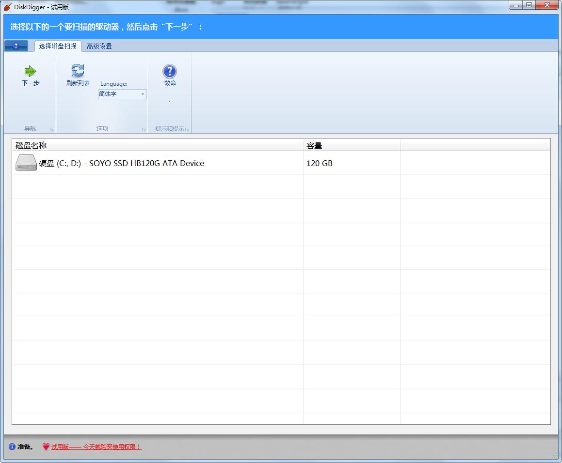Switch to the 选择磁盘扫描 tab
Viewport: 562px width, 463px height.
(x=58, y=46)
